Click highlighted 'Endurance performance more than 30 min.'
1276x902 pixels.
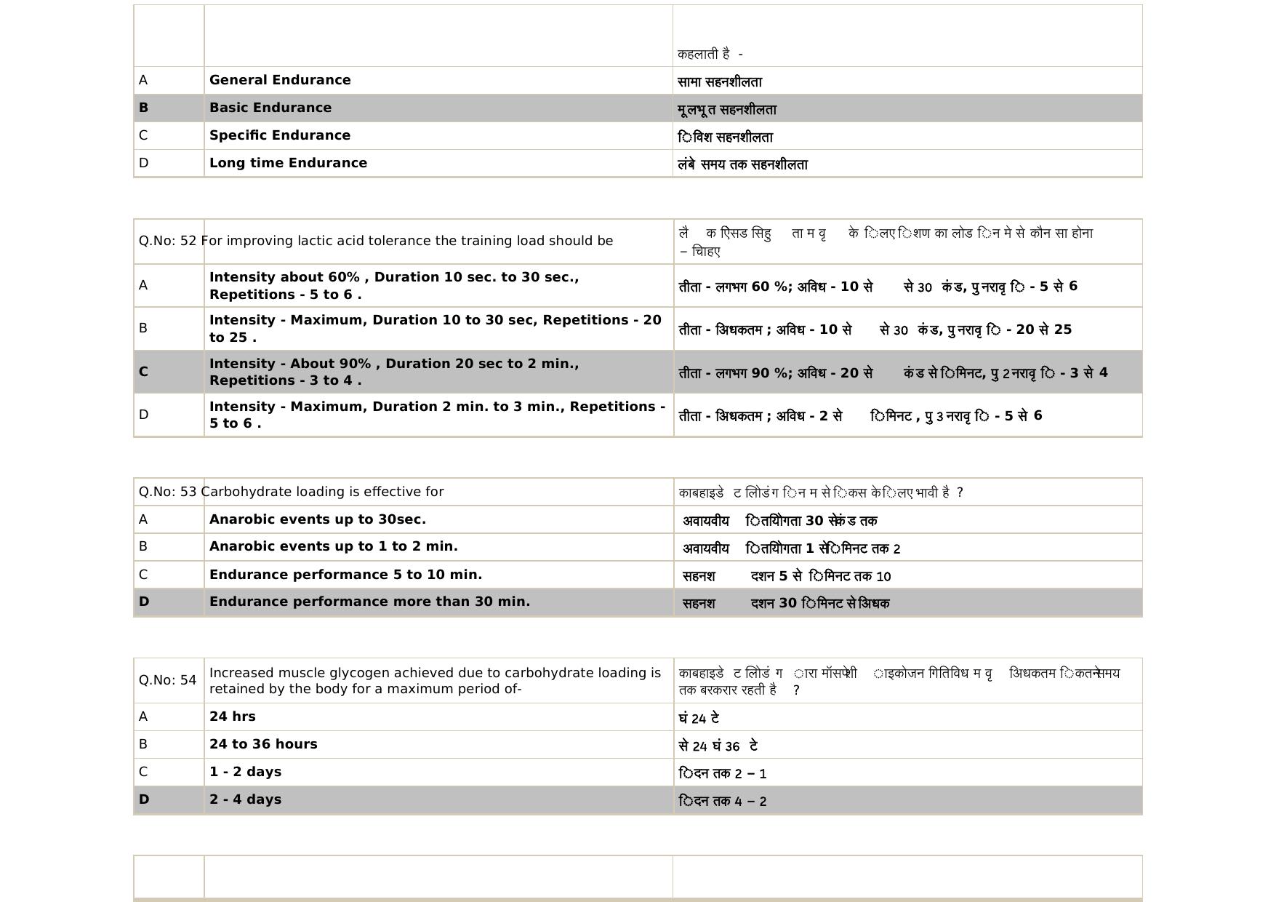click(x=369, y=602)
